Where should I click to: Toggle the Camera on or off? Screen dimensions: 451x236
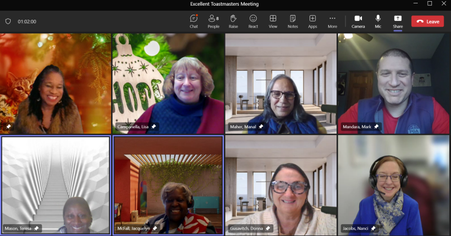[358, 21]
